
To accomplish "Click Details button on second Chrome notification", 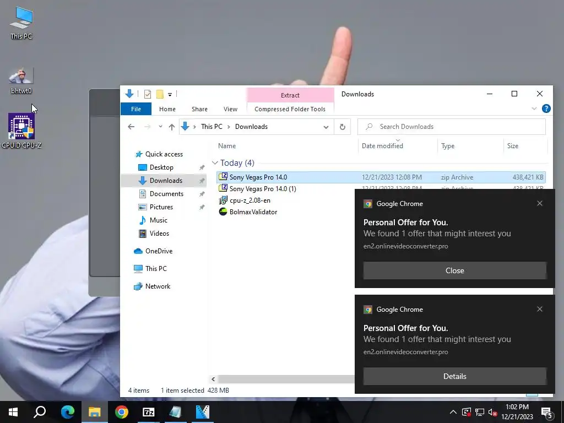I will pyautogui.click(x=454, y=376).
